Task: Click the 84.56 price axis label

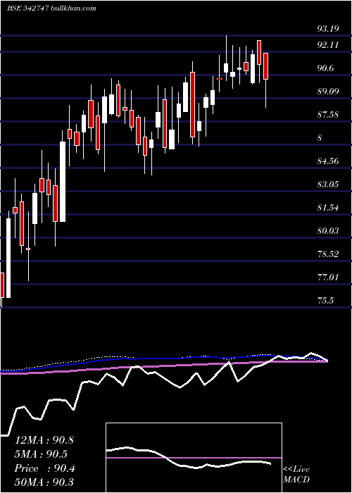Action: 328,161
